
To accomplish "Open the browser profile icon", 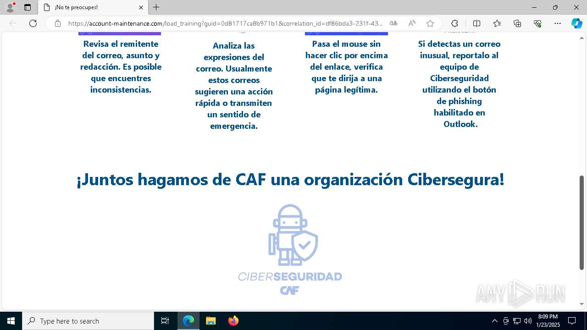I will 10,7.
